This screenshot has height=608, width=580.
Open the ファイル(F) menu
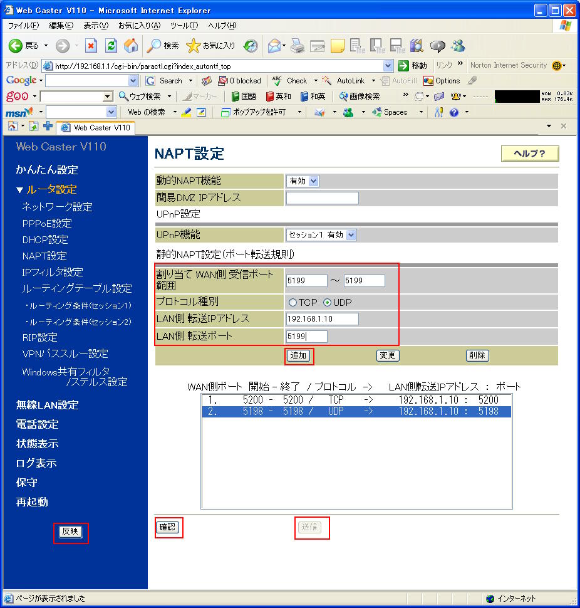23,26
